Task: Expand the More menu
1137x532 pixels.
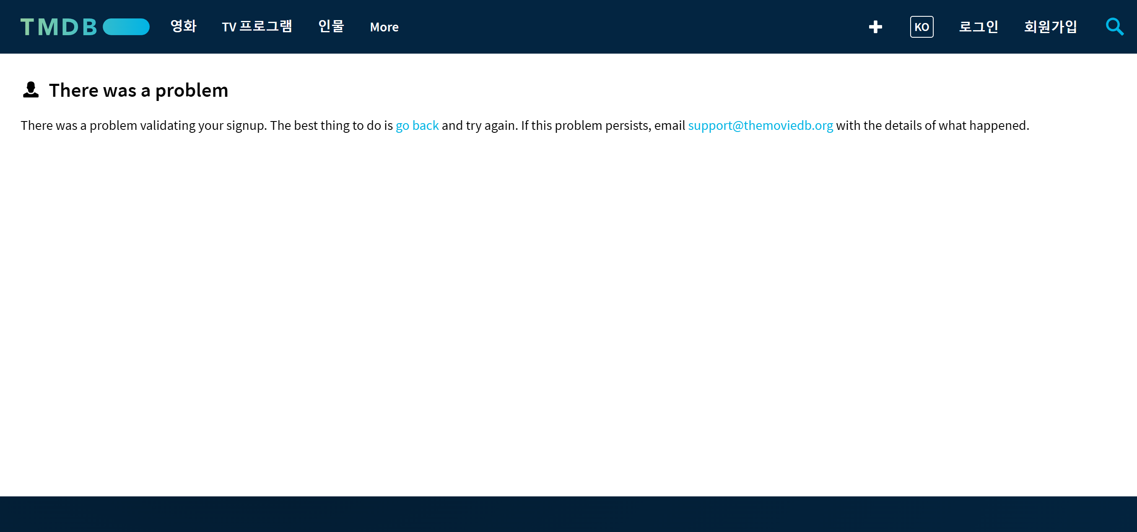Action: (384, 27)
